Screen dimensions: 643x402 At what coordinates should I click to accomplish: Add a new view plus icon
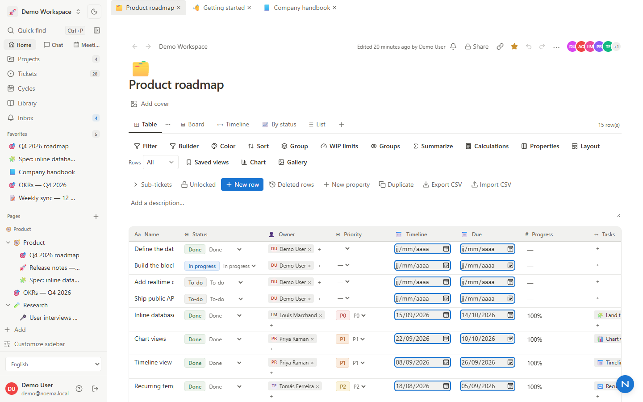[342, 125]
